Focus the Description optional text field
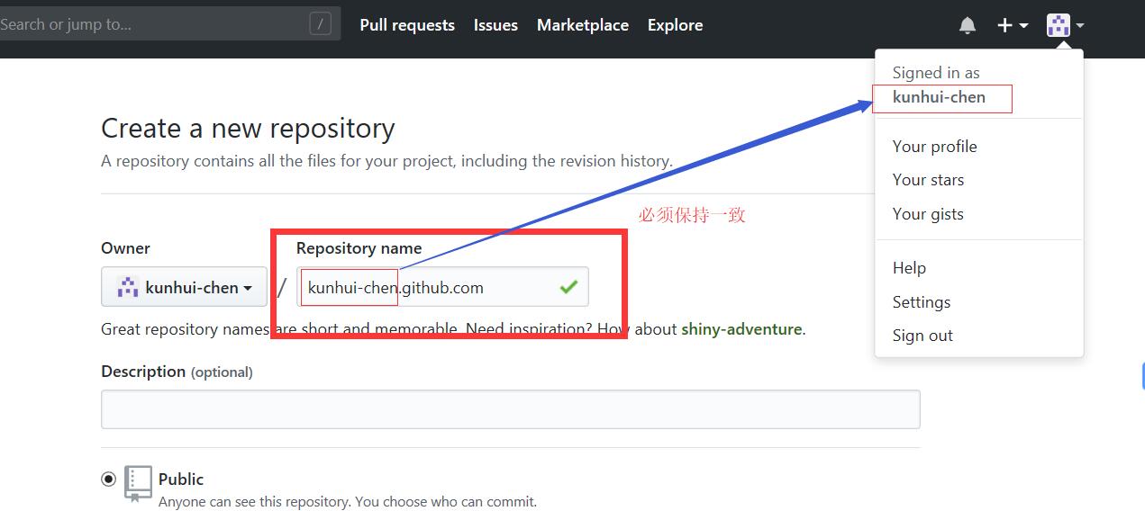Screen dimensions: 1145x511 click(x=510, y=409)
